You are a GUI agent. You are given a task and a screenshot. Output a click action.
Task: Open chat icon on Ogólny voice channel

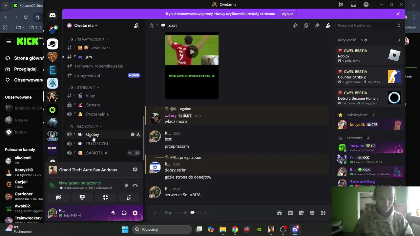coord(133,134)
